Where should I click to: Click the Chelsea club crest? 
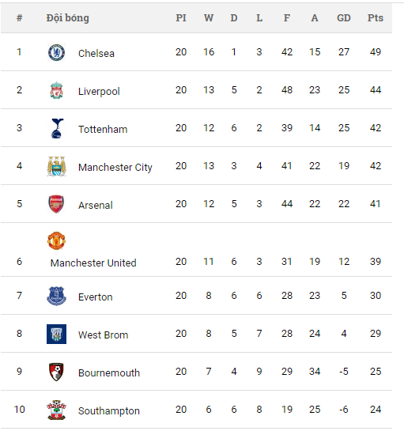point(56,52)
